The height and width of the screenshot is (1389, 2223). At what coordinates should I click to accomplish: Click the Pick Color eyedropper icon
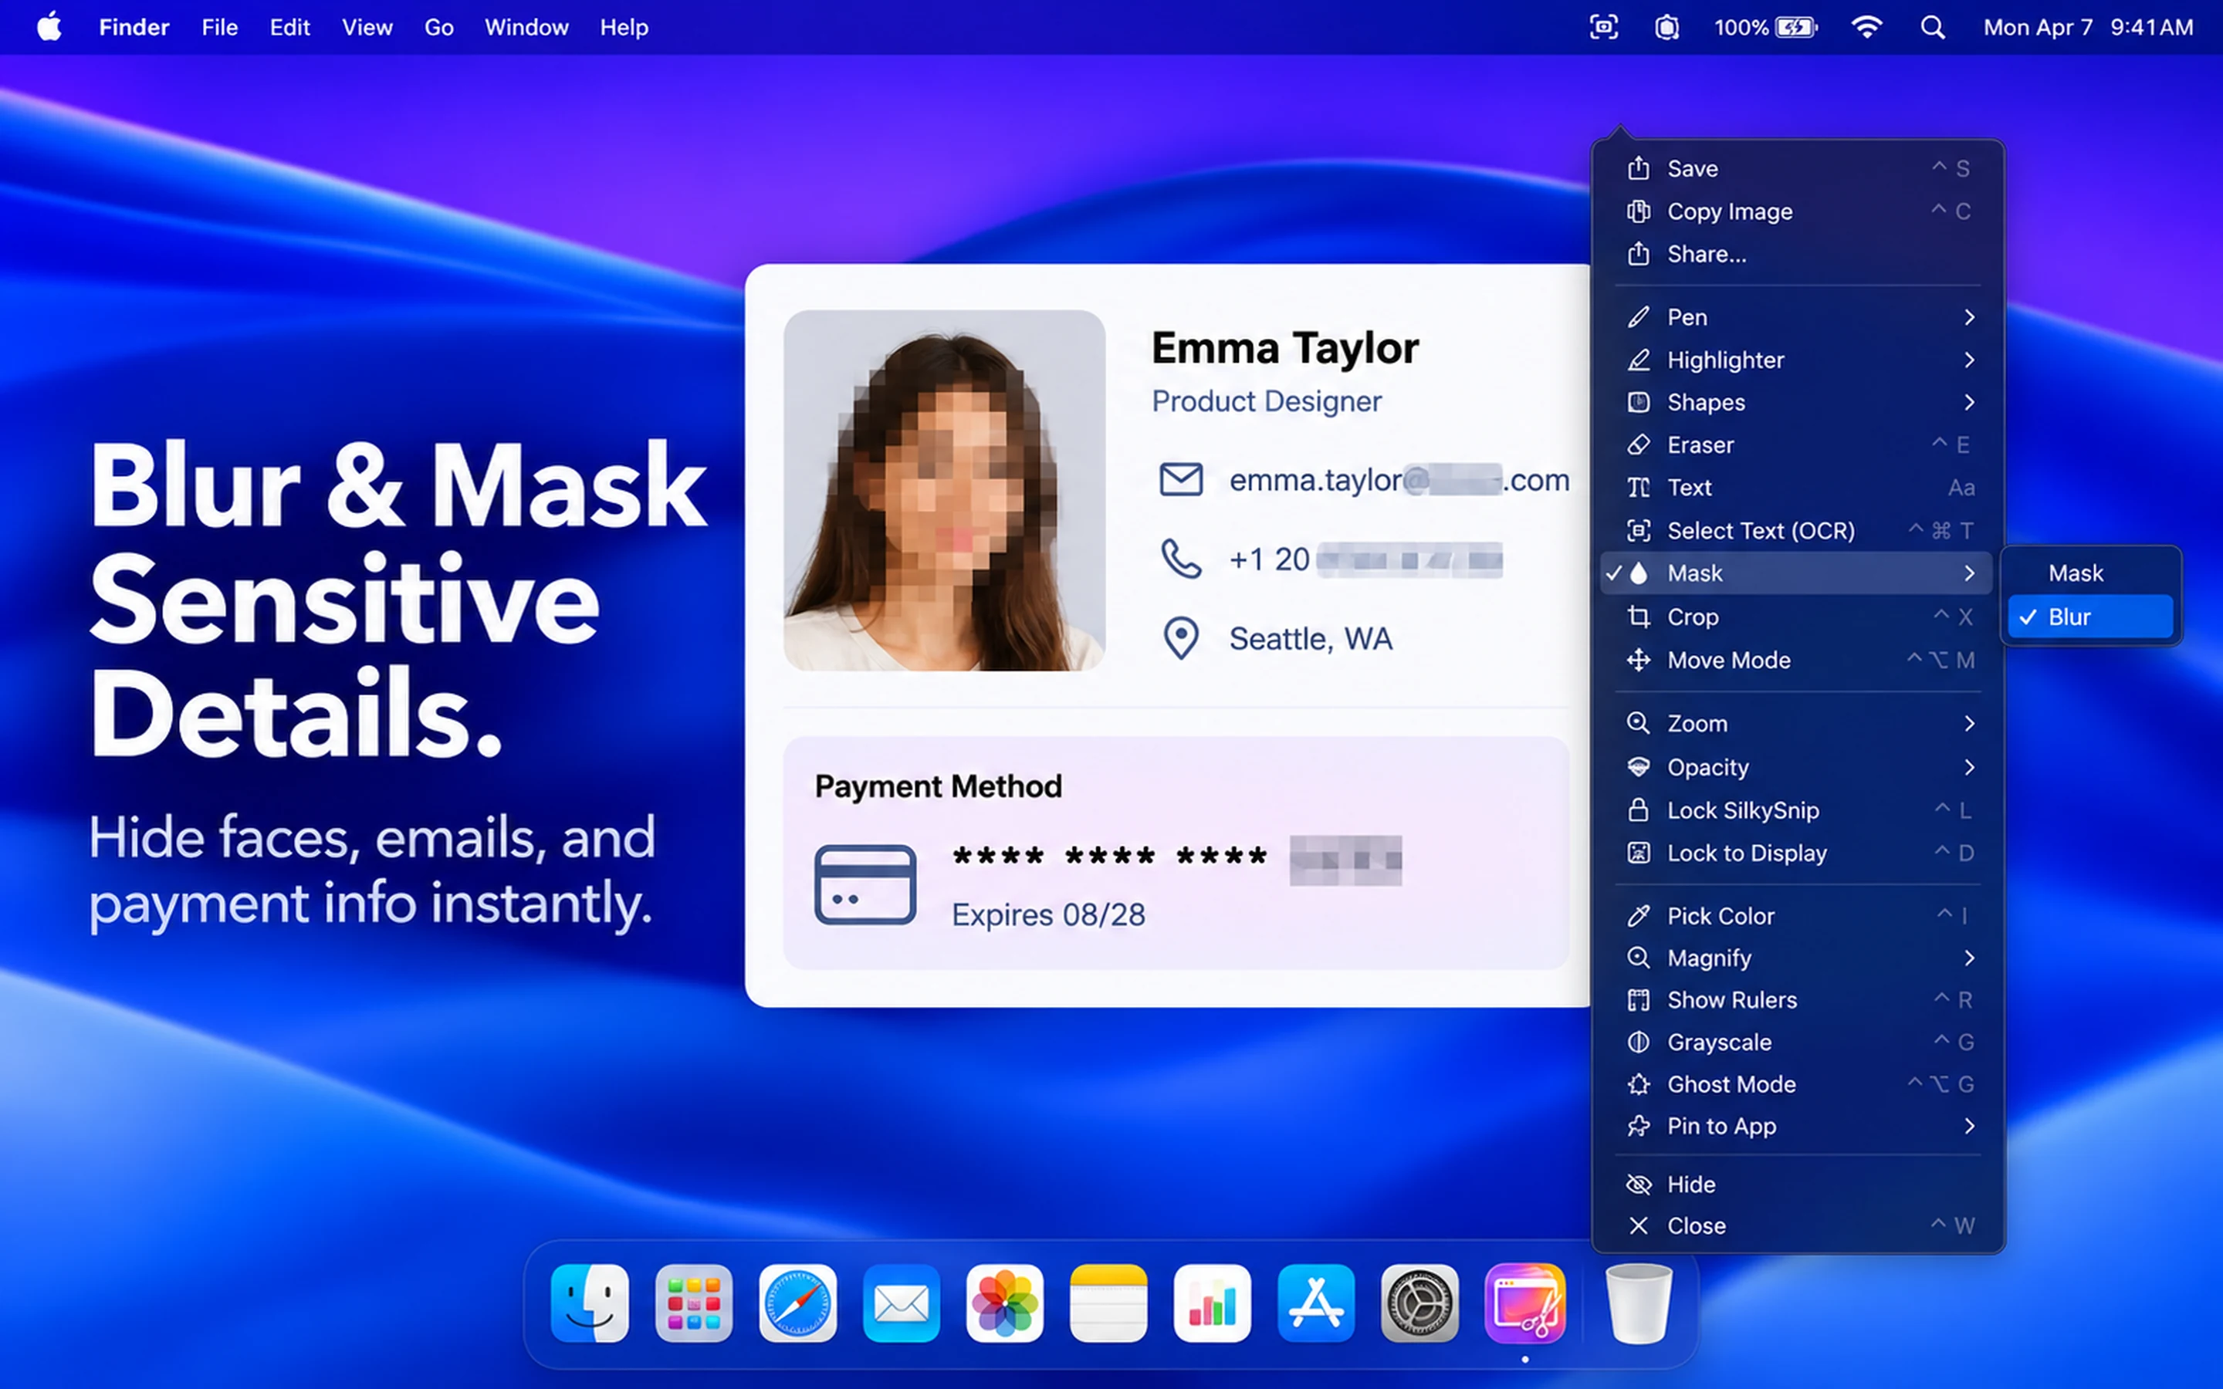click(x=1638, y=916)
